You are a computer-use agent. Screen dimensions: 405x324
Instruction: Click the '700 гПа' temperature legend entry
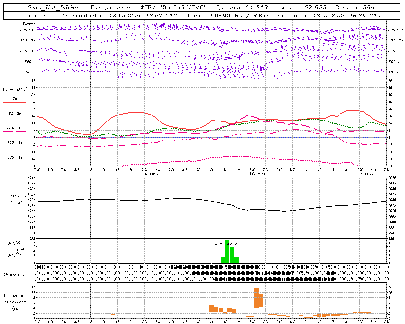point(15,143)
